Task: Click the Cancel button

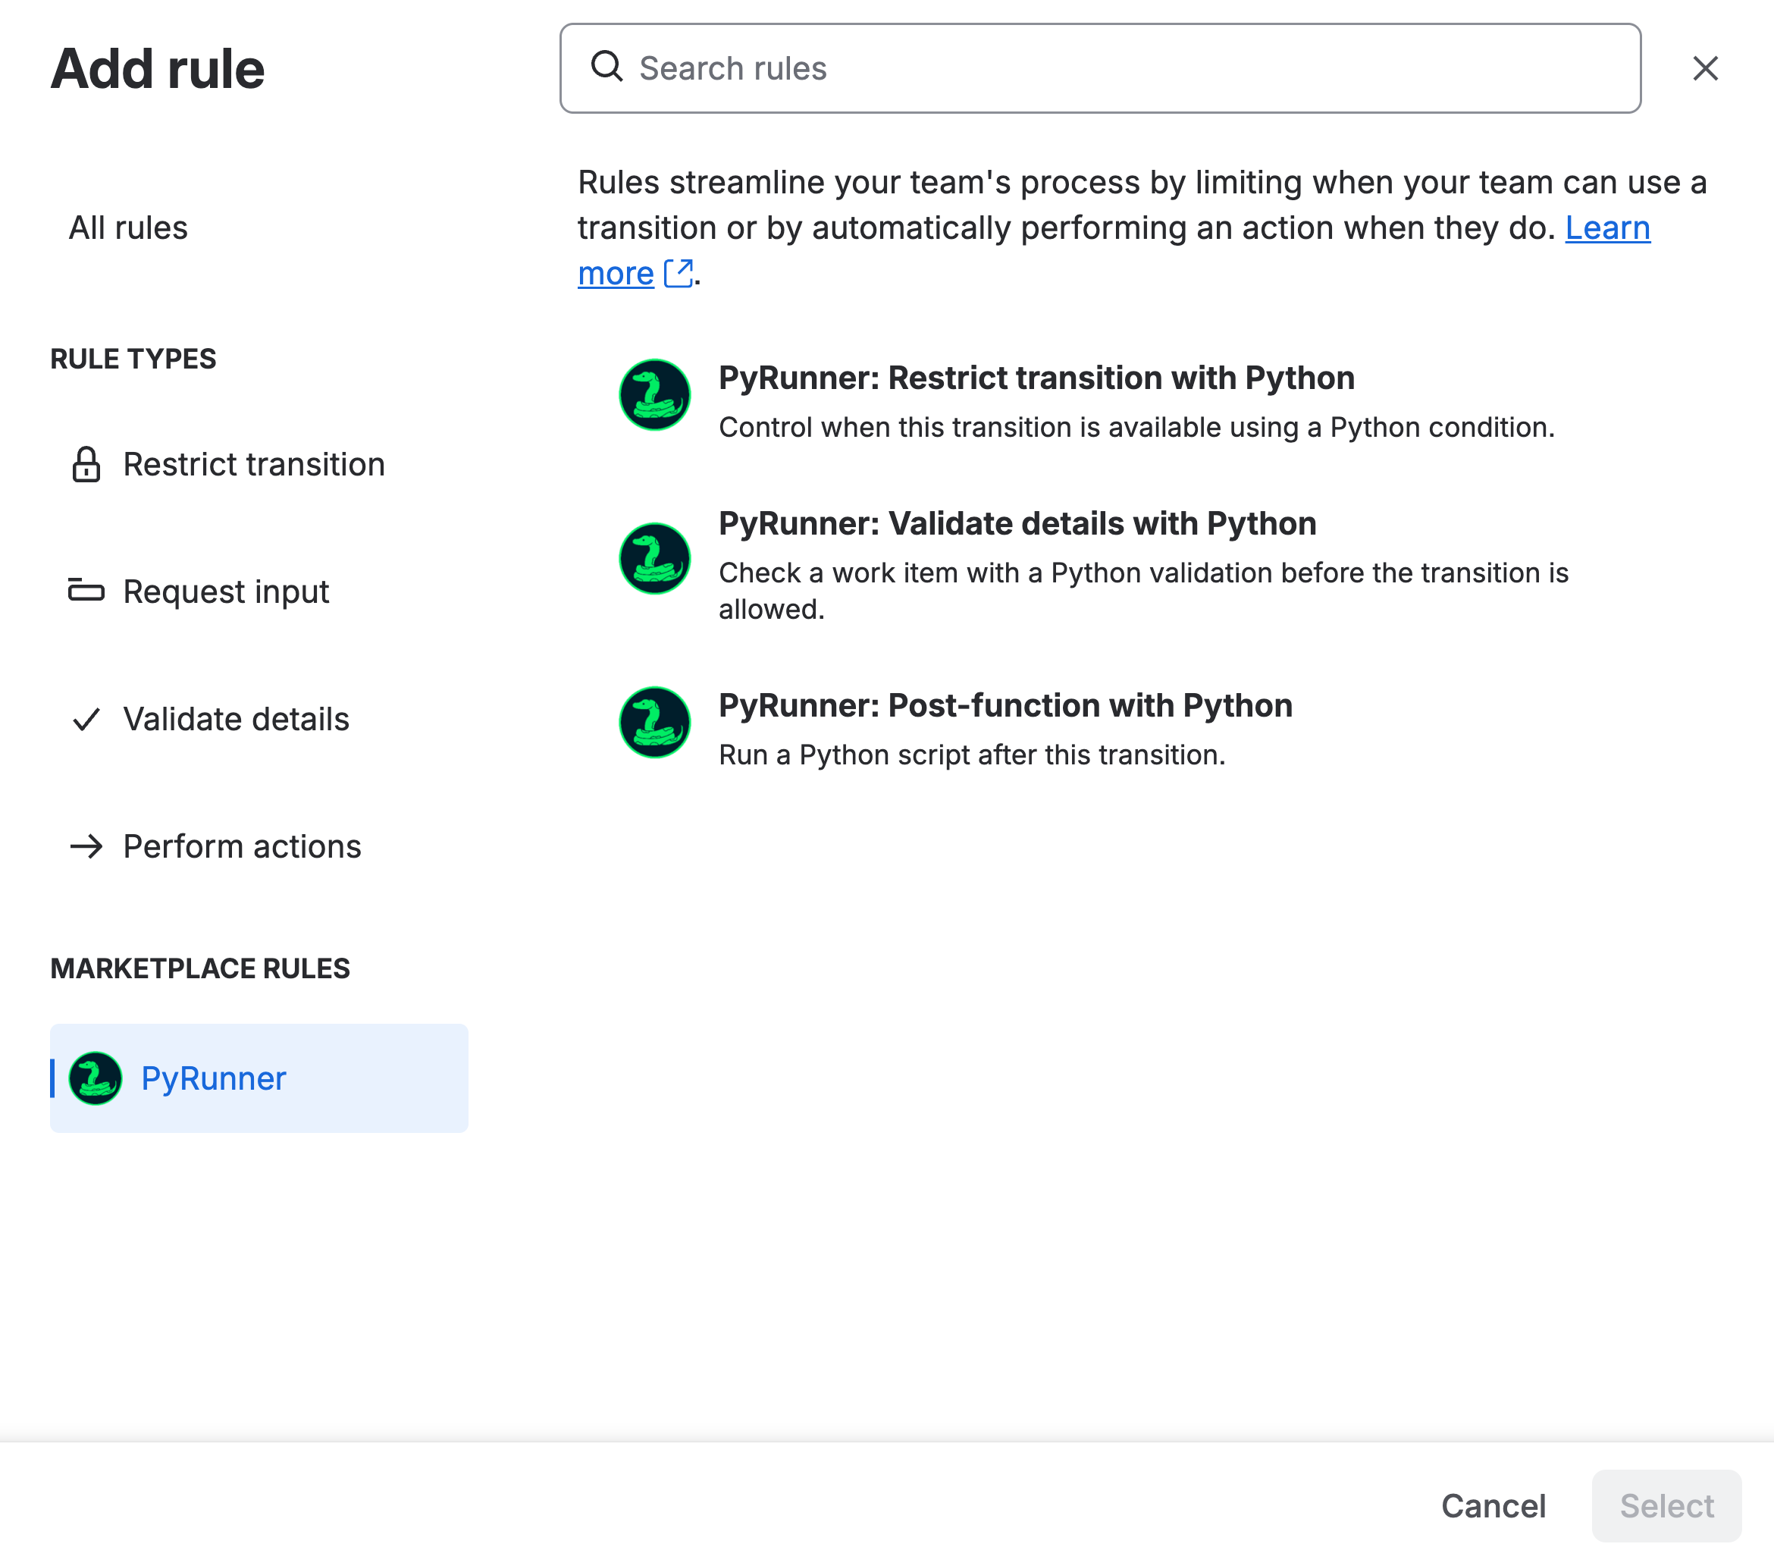Action: tap(1493, 1505)
